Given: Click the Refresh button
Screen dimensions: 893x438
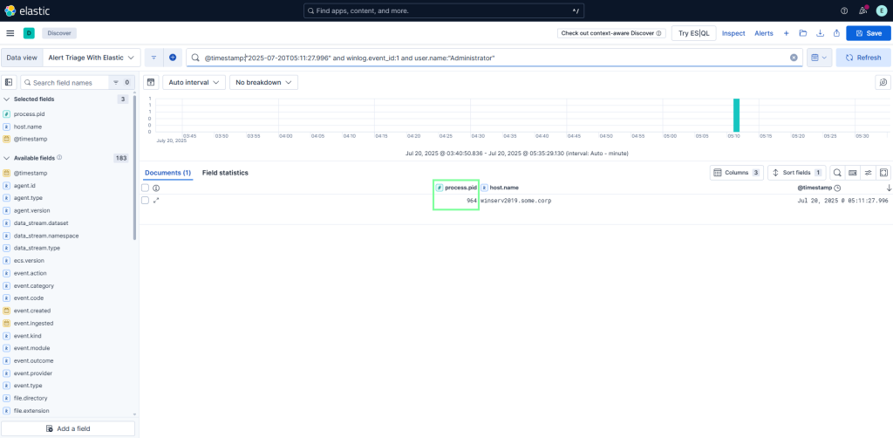Looking at the screenshot, I should [862, 58].
